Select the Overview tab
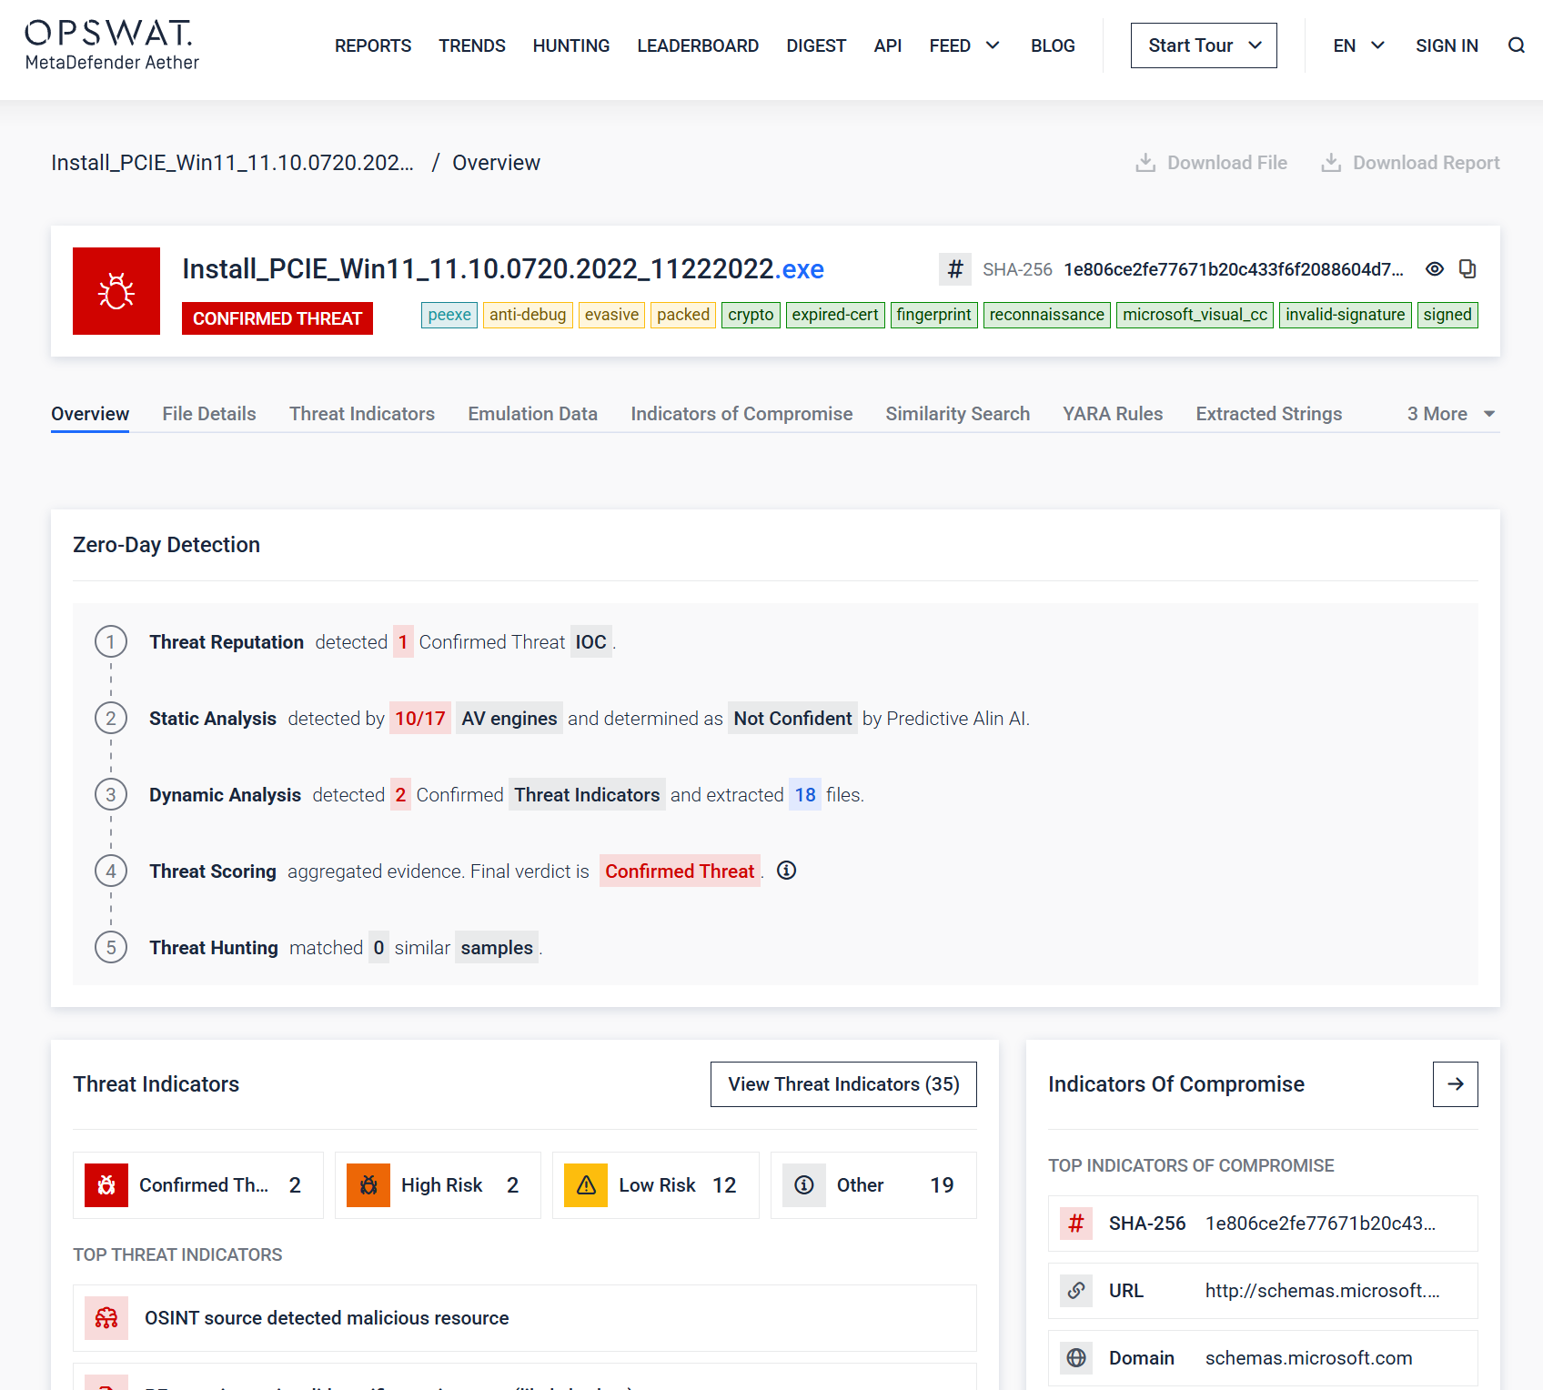Screen dimensions: 1543x1390 (90, 414)
